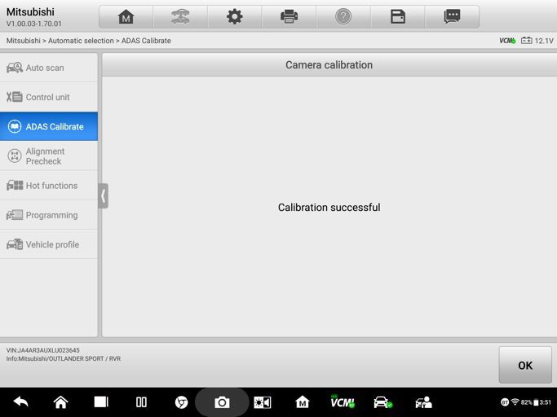Open Chrome browser in bottom bar
Screen dimensions: 557x417
(181, 402)
